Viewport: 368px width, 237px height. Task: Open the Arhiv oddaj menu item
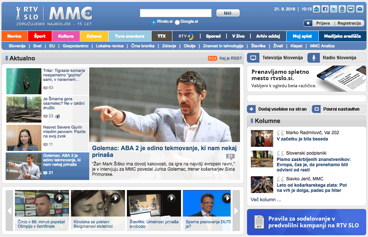point(268,36)
